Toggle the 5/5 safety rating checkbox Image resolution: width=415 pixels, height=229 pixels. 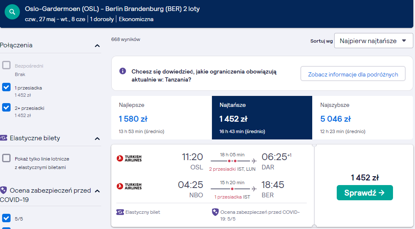6,218
